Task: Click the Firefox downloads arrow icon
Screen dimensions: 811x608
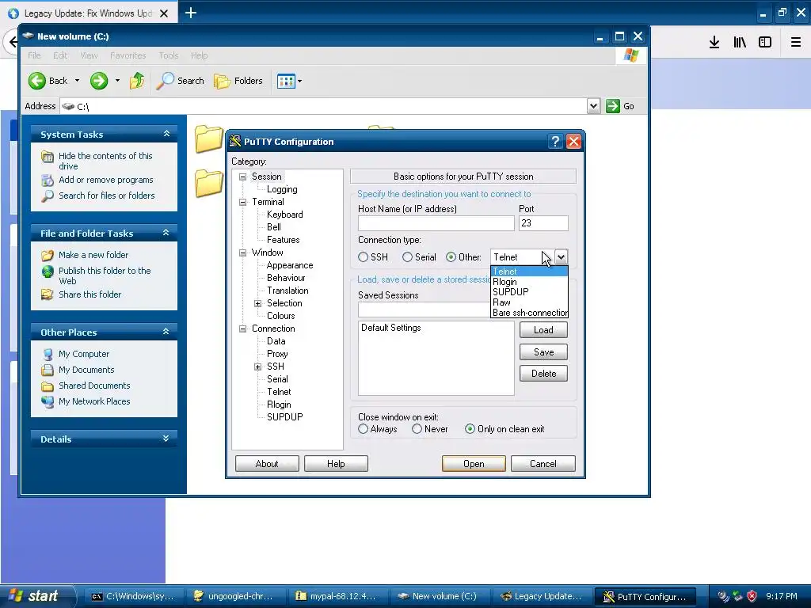Action: tap(714, 43)
